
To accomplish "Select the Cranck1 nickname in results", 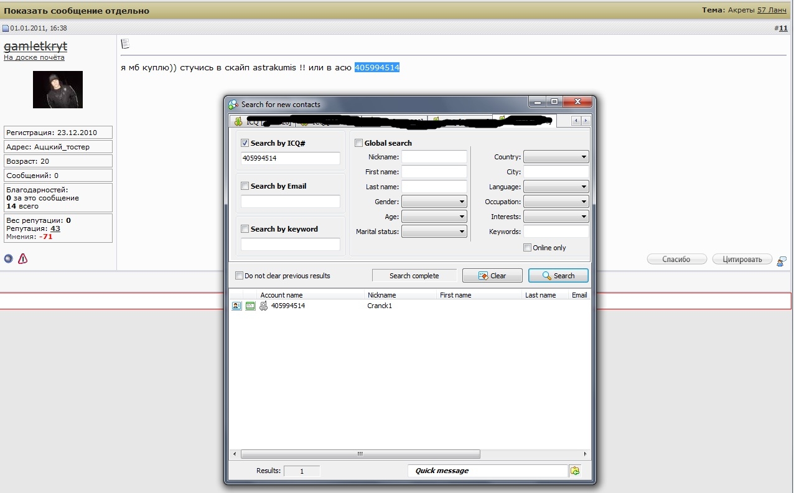I will pos(380,306).
